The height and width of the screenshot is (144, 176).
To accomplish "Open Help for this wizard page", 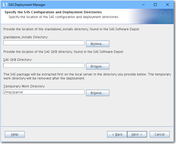I will [x=15, y=134].
